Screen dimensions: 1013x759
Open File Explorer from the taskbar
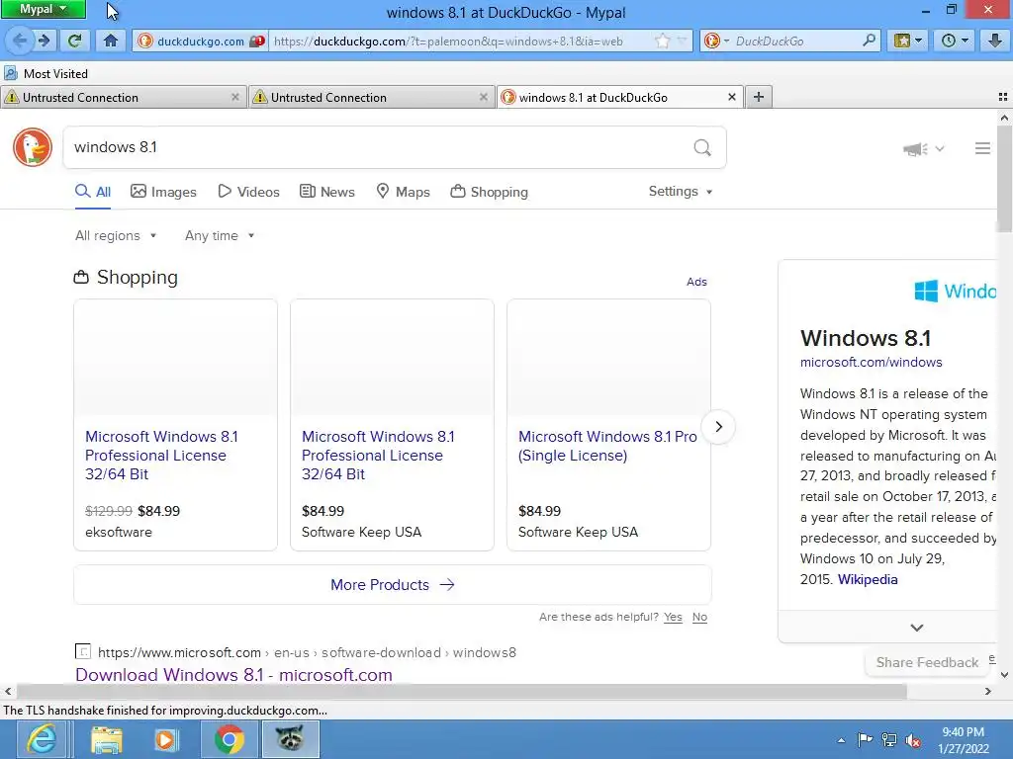point(107,739)
